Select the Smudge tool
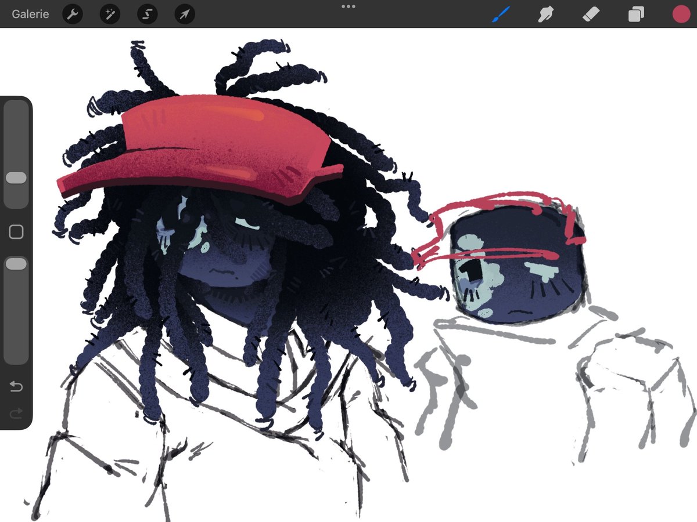The image size is (697, 522). [x=545, y=14]
